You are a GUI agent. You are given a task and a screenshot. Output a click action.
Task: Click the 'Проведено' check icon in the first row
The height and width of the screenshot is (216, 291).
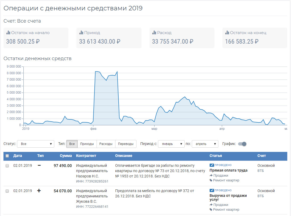212,165
